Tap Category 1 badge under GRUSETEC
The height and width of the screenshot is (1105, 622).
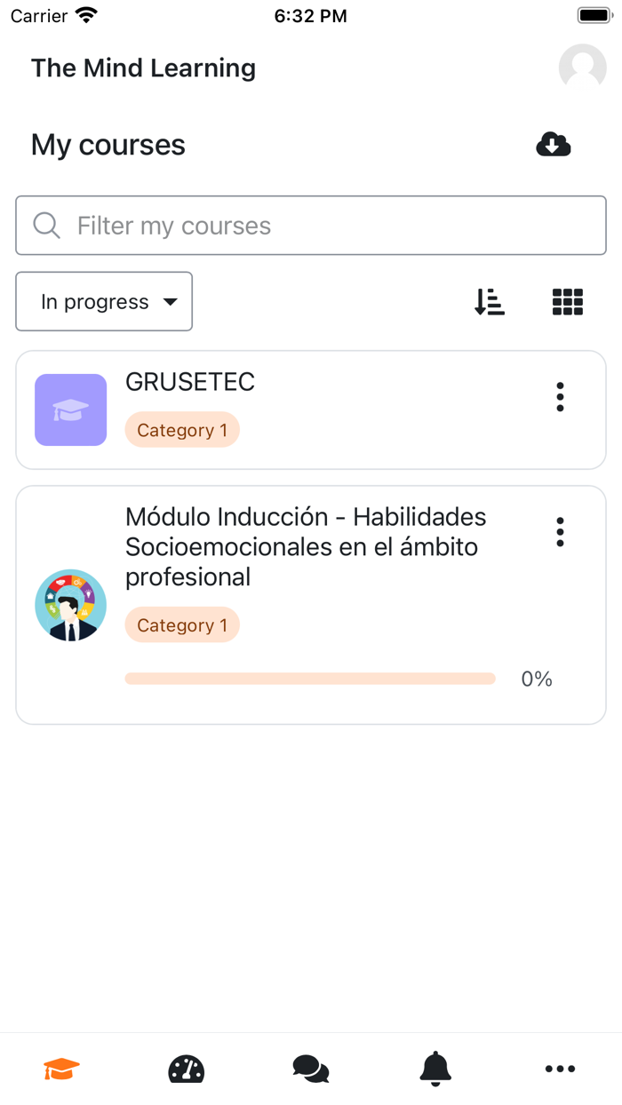pos(182,430)
